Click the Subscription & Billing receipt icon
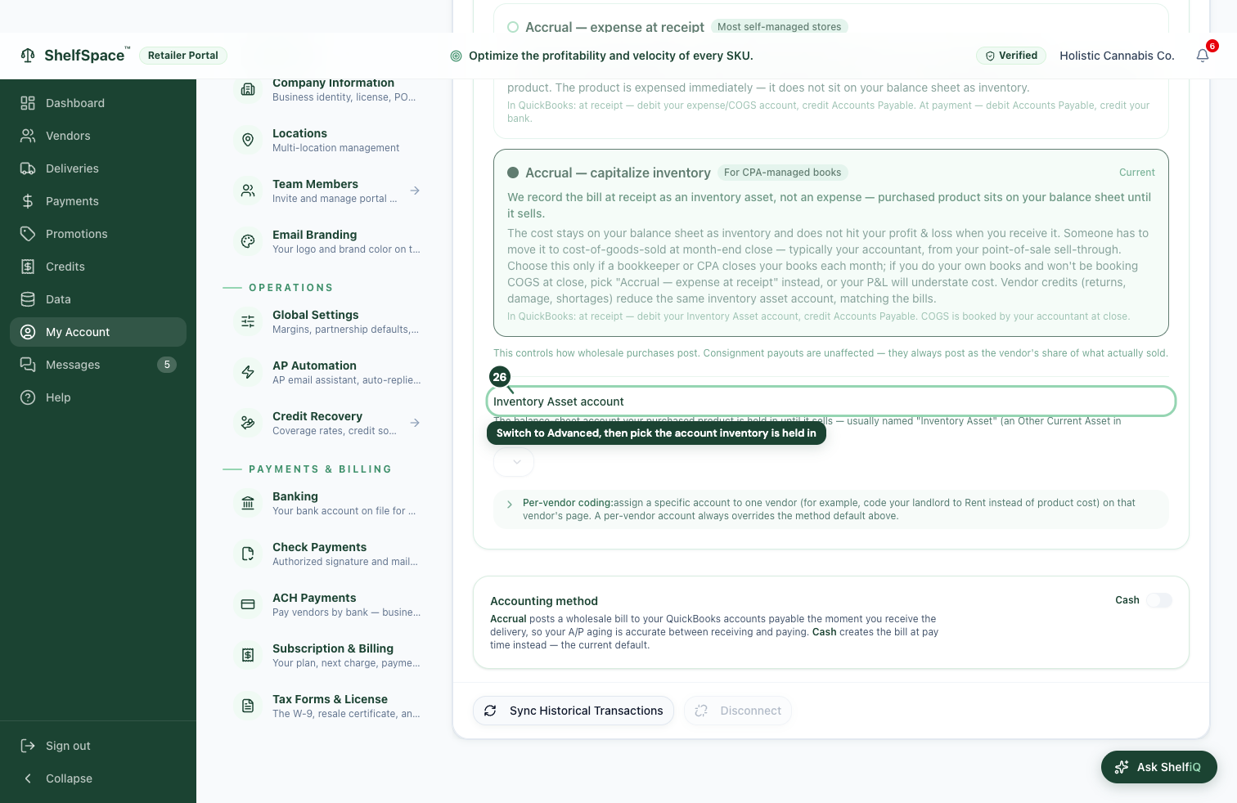Image resolution: width=1237 pixels, height=803 pixels. tap(248, 655)
